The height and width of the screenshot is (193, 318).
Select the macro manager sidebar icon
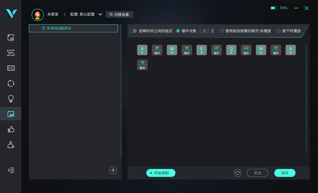coord(11,114)
